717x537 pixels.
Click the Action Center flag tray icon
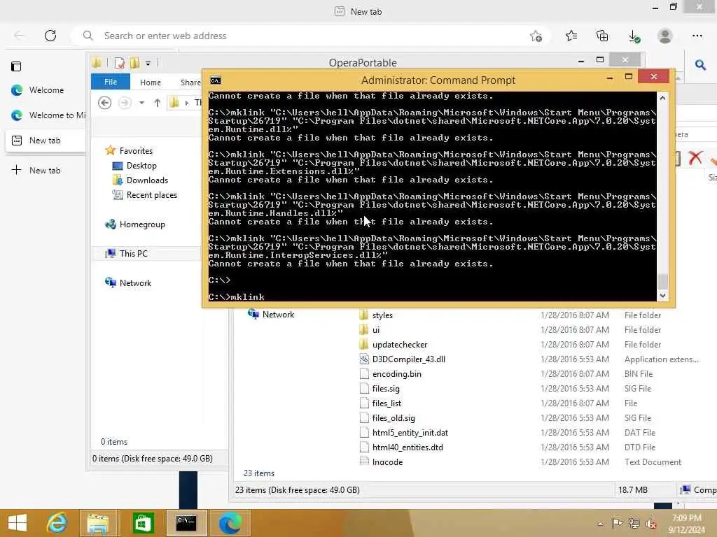(x=617, y=524)
